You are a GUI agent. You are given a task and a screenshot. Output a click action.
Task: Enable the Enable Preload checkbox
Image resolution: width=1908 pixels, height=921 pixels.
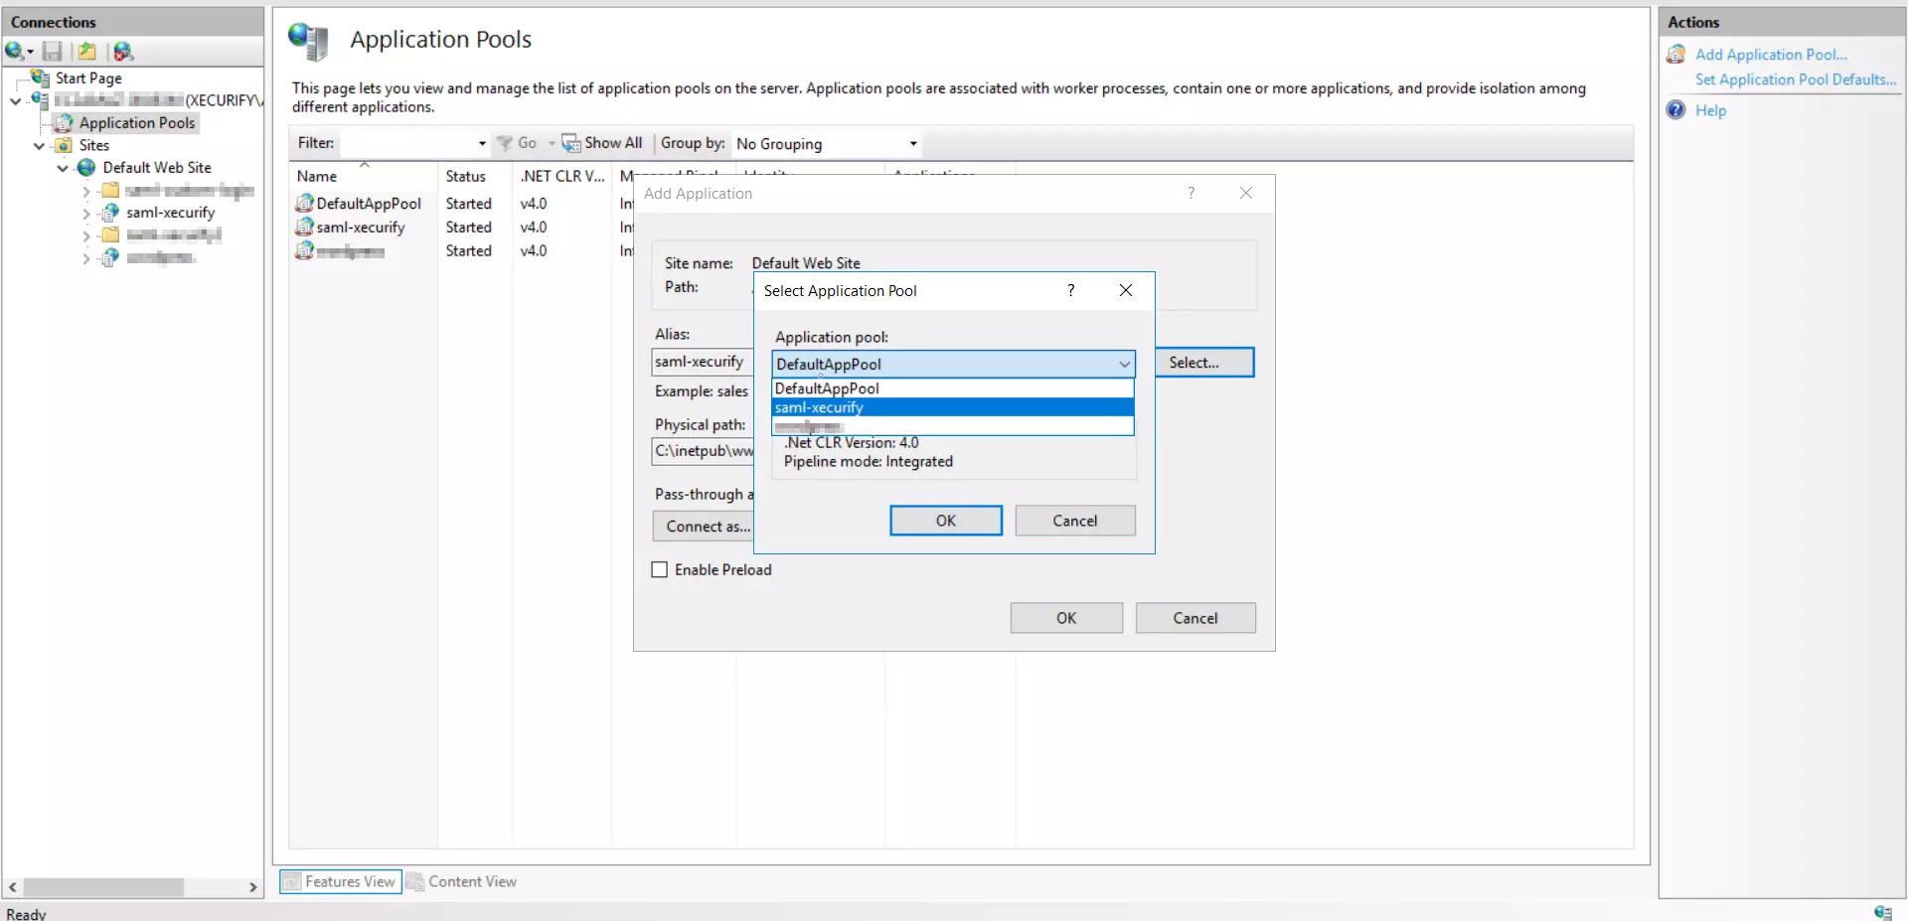[660, 569]
